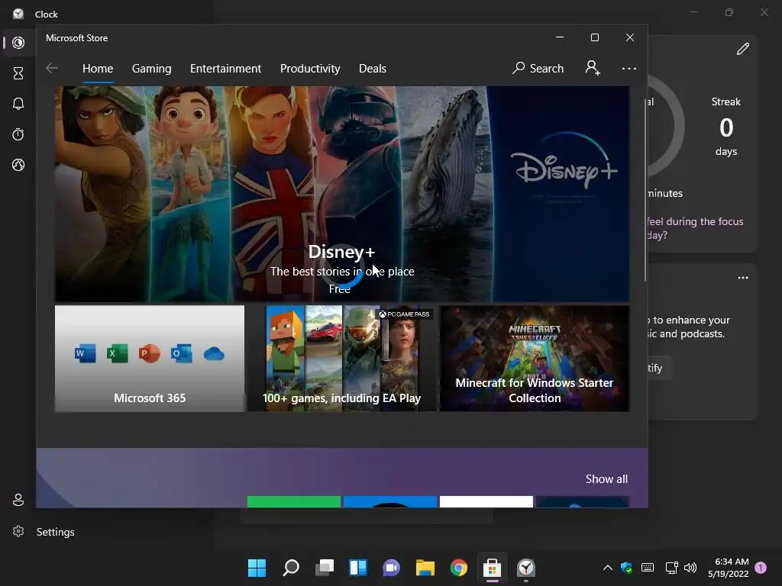The image size is (782, 586).
Task: Open Clock Settings gear
Action: click(x=18, y=532)
